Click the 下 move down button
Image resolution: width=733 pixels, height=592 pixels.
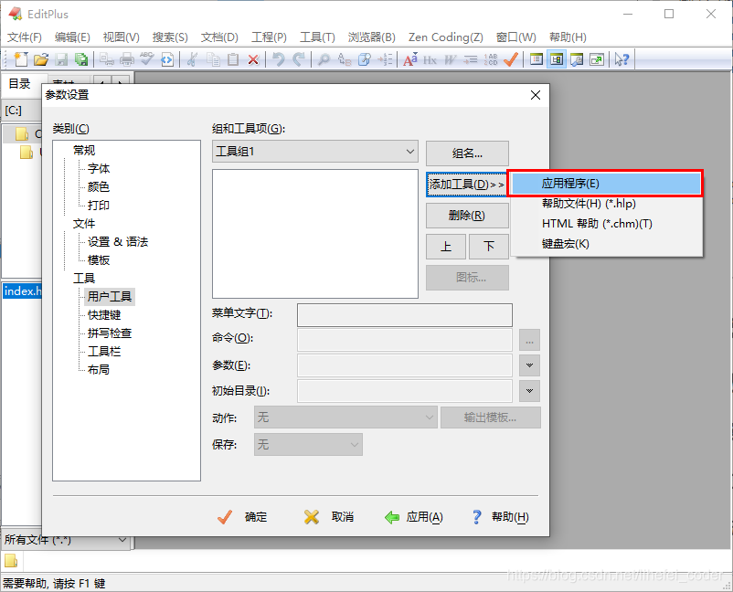[489, 247]
